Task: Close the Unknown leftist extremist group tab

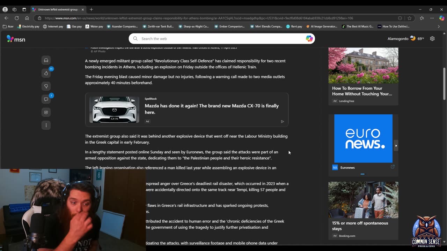Action: [x=83, y=9]
